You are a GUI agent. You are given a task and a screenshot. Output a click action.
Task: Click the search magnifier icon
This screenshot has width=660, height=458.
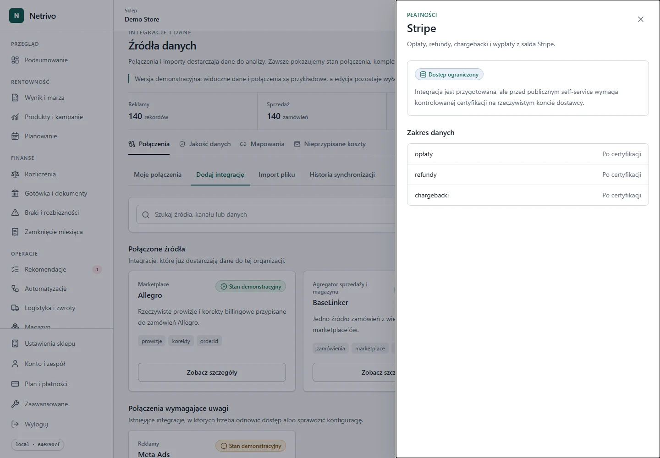tap(146, 215)
